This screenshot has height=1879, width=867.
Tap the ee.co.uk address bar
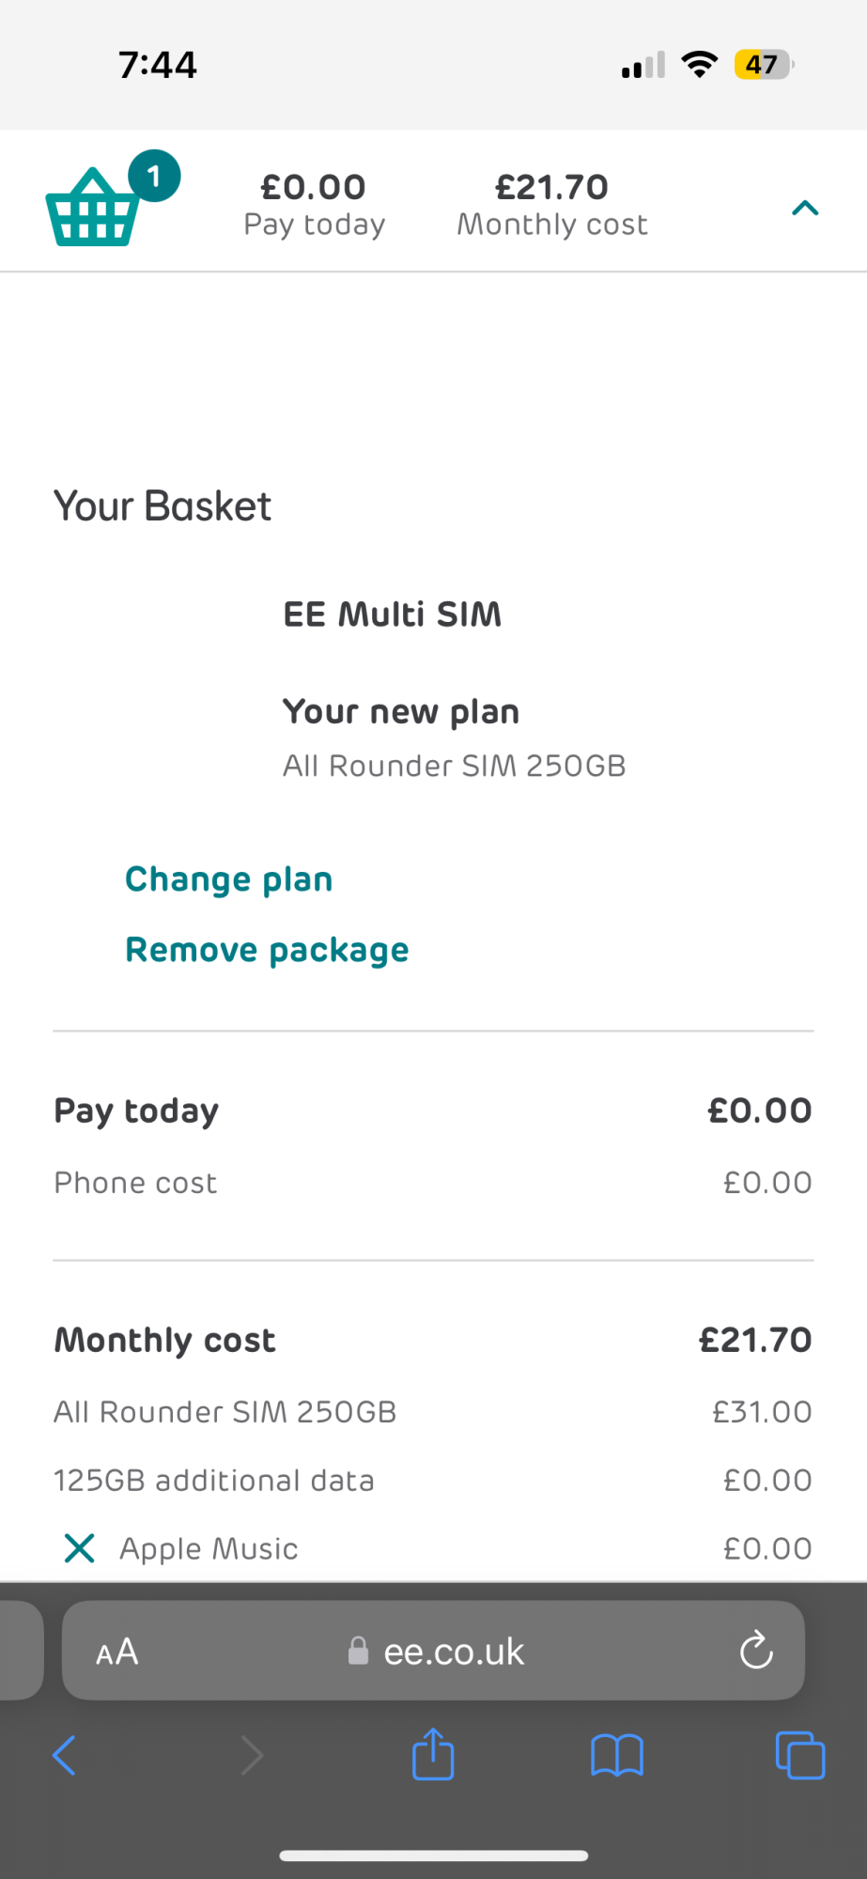point(453,1652)
